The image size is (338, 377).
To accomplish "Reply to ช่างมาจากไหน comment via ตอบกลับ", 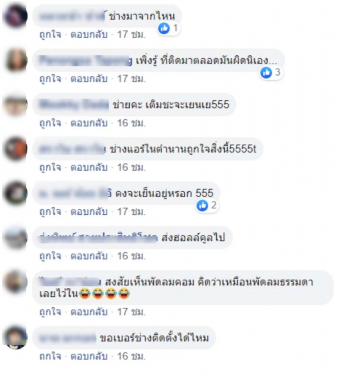I will point(89,35).
